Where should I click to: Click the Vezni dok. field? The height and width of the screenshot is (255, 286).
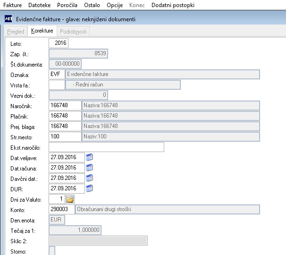coord(78,95)
